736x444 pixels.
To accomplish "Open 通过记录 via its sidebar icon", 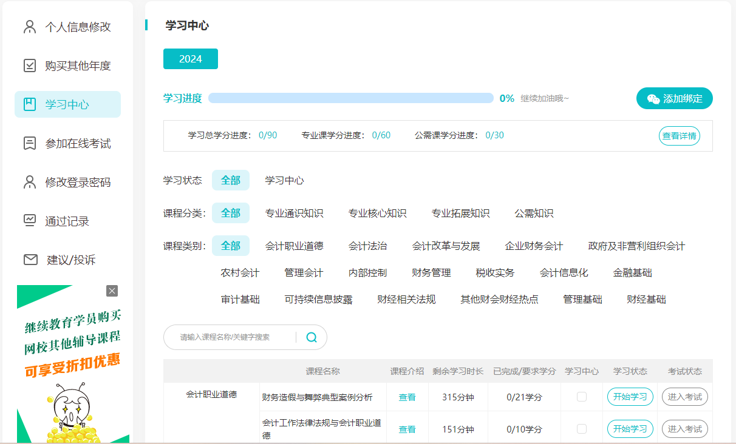I will coord(29,220).
